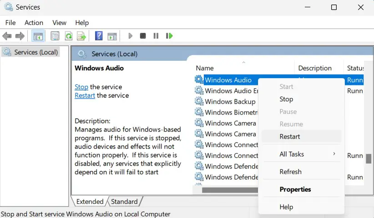Open the blue Help question-mark icon
Screen dimensions: 374x218
tap(99, 36)
